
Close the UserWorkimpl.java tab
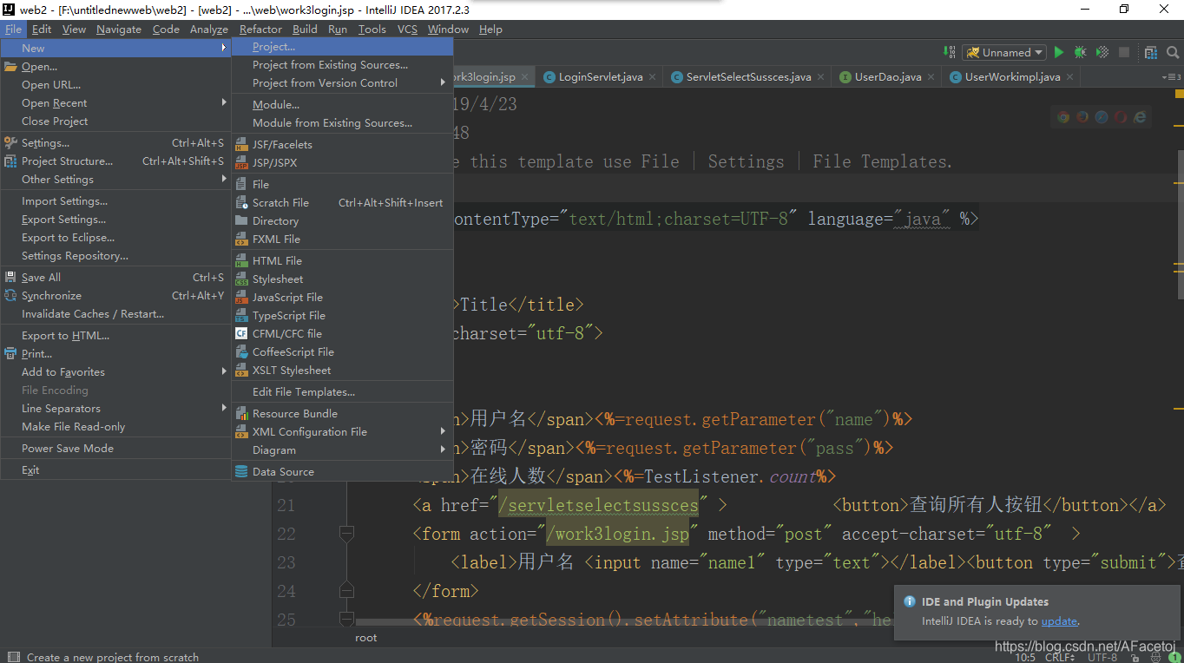tap(1069, 77)
